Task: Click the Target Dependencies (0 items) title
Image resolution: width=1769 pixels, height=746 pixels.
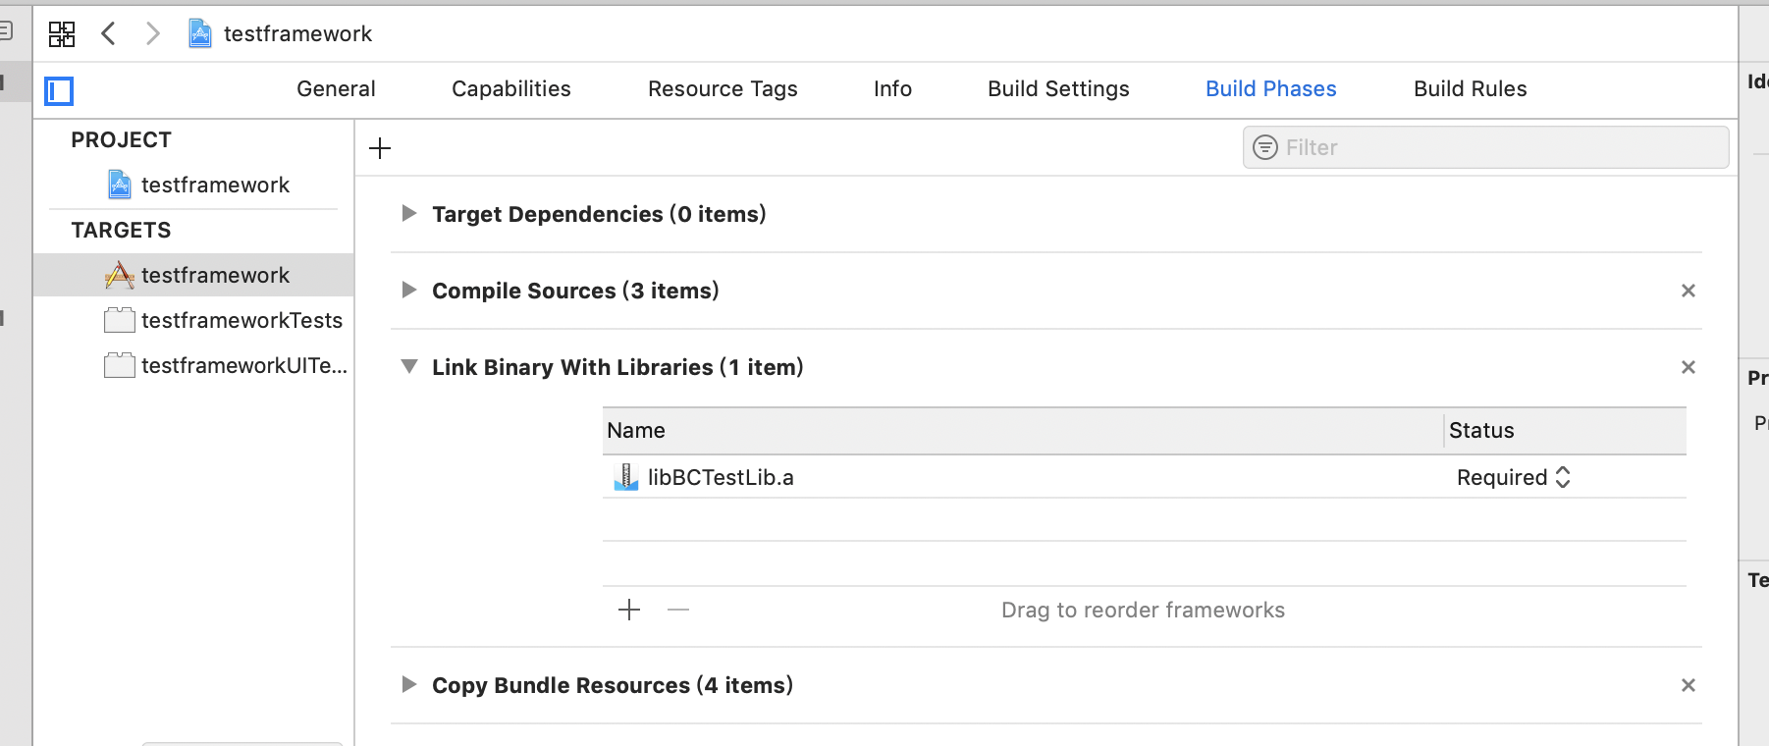Action: [x=599, y=214]
